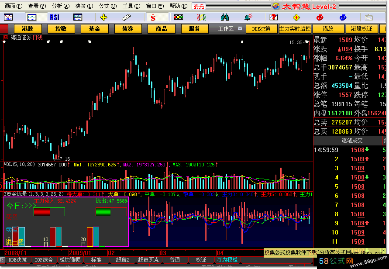This screenshot has height=269, width=389.
Task: Click the help question mark icon
Action: [273, 17]
